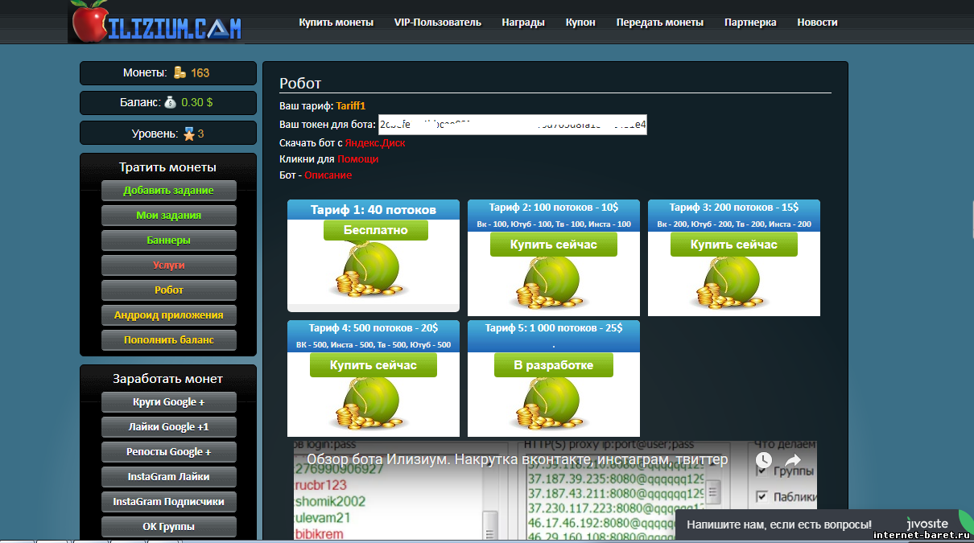Image resolution: width=974 pixels, height=543 pixels.
Task: Click the Робот page heading
Action: point(300,84)
